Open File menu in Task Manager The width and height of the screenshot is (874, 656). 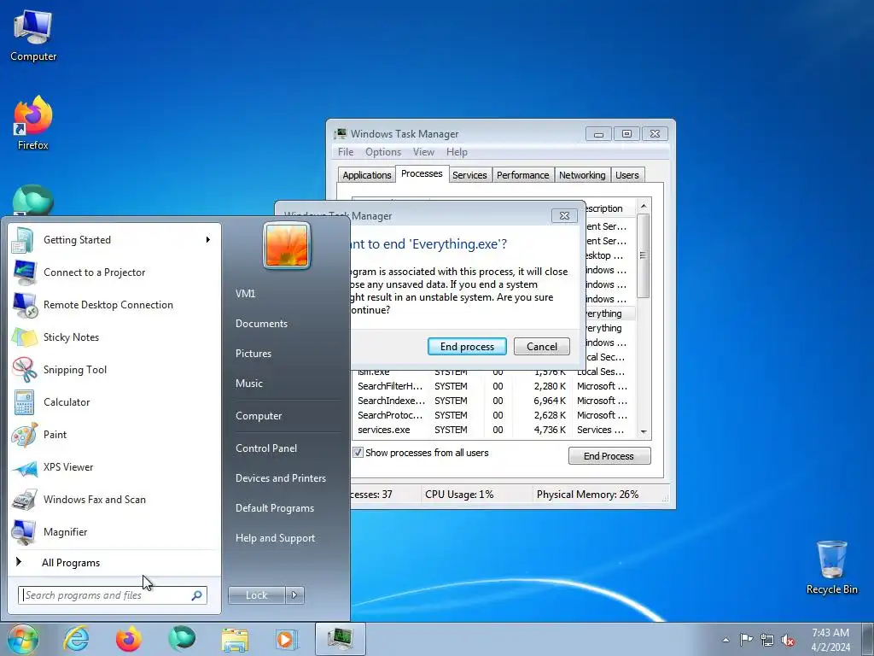tap(346, 152)
